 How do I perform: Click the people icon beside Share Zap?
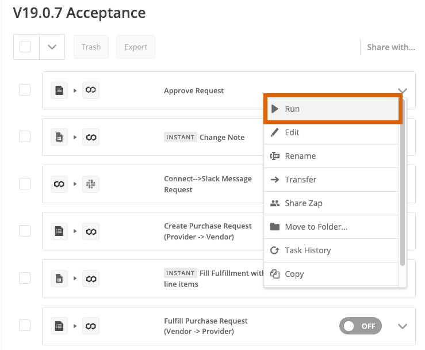274,203
